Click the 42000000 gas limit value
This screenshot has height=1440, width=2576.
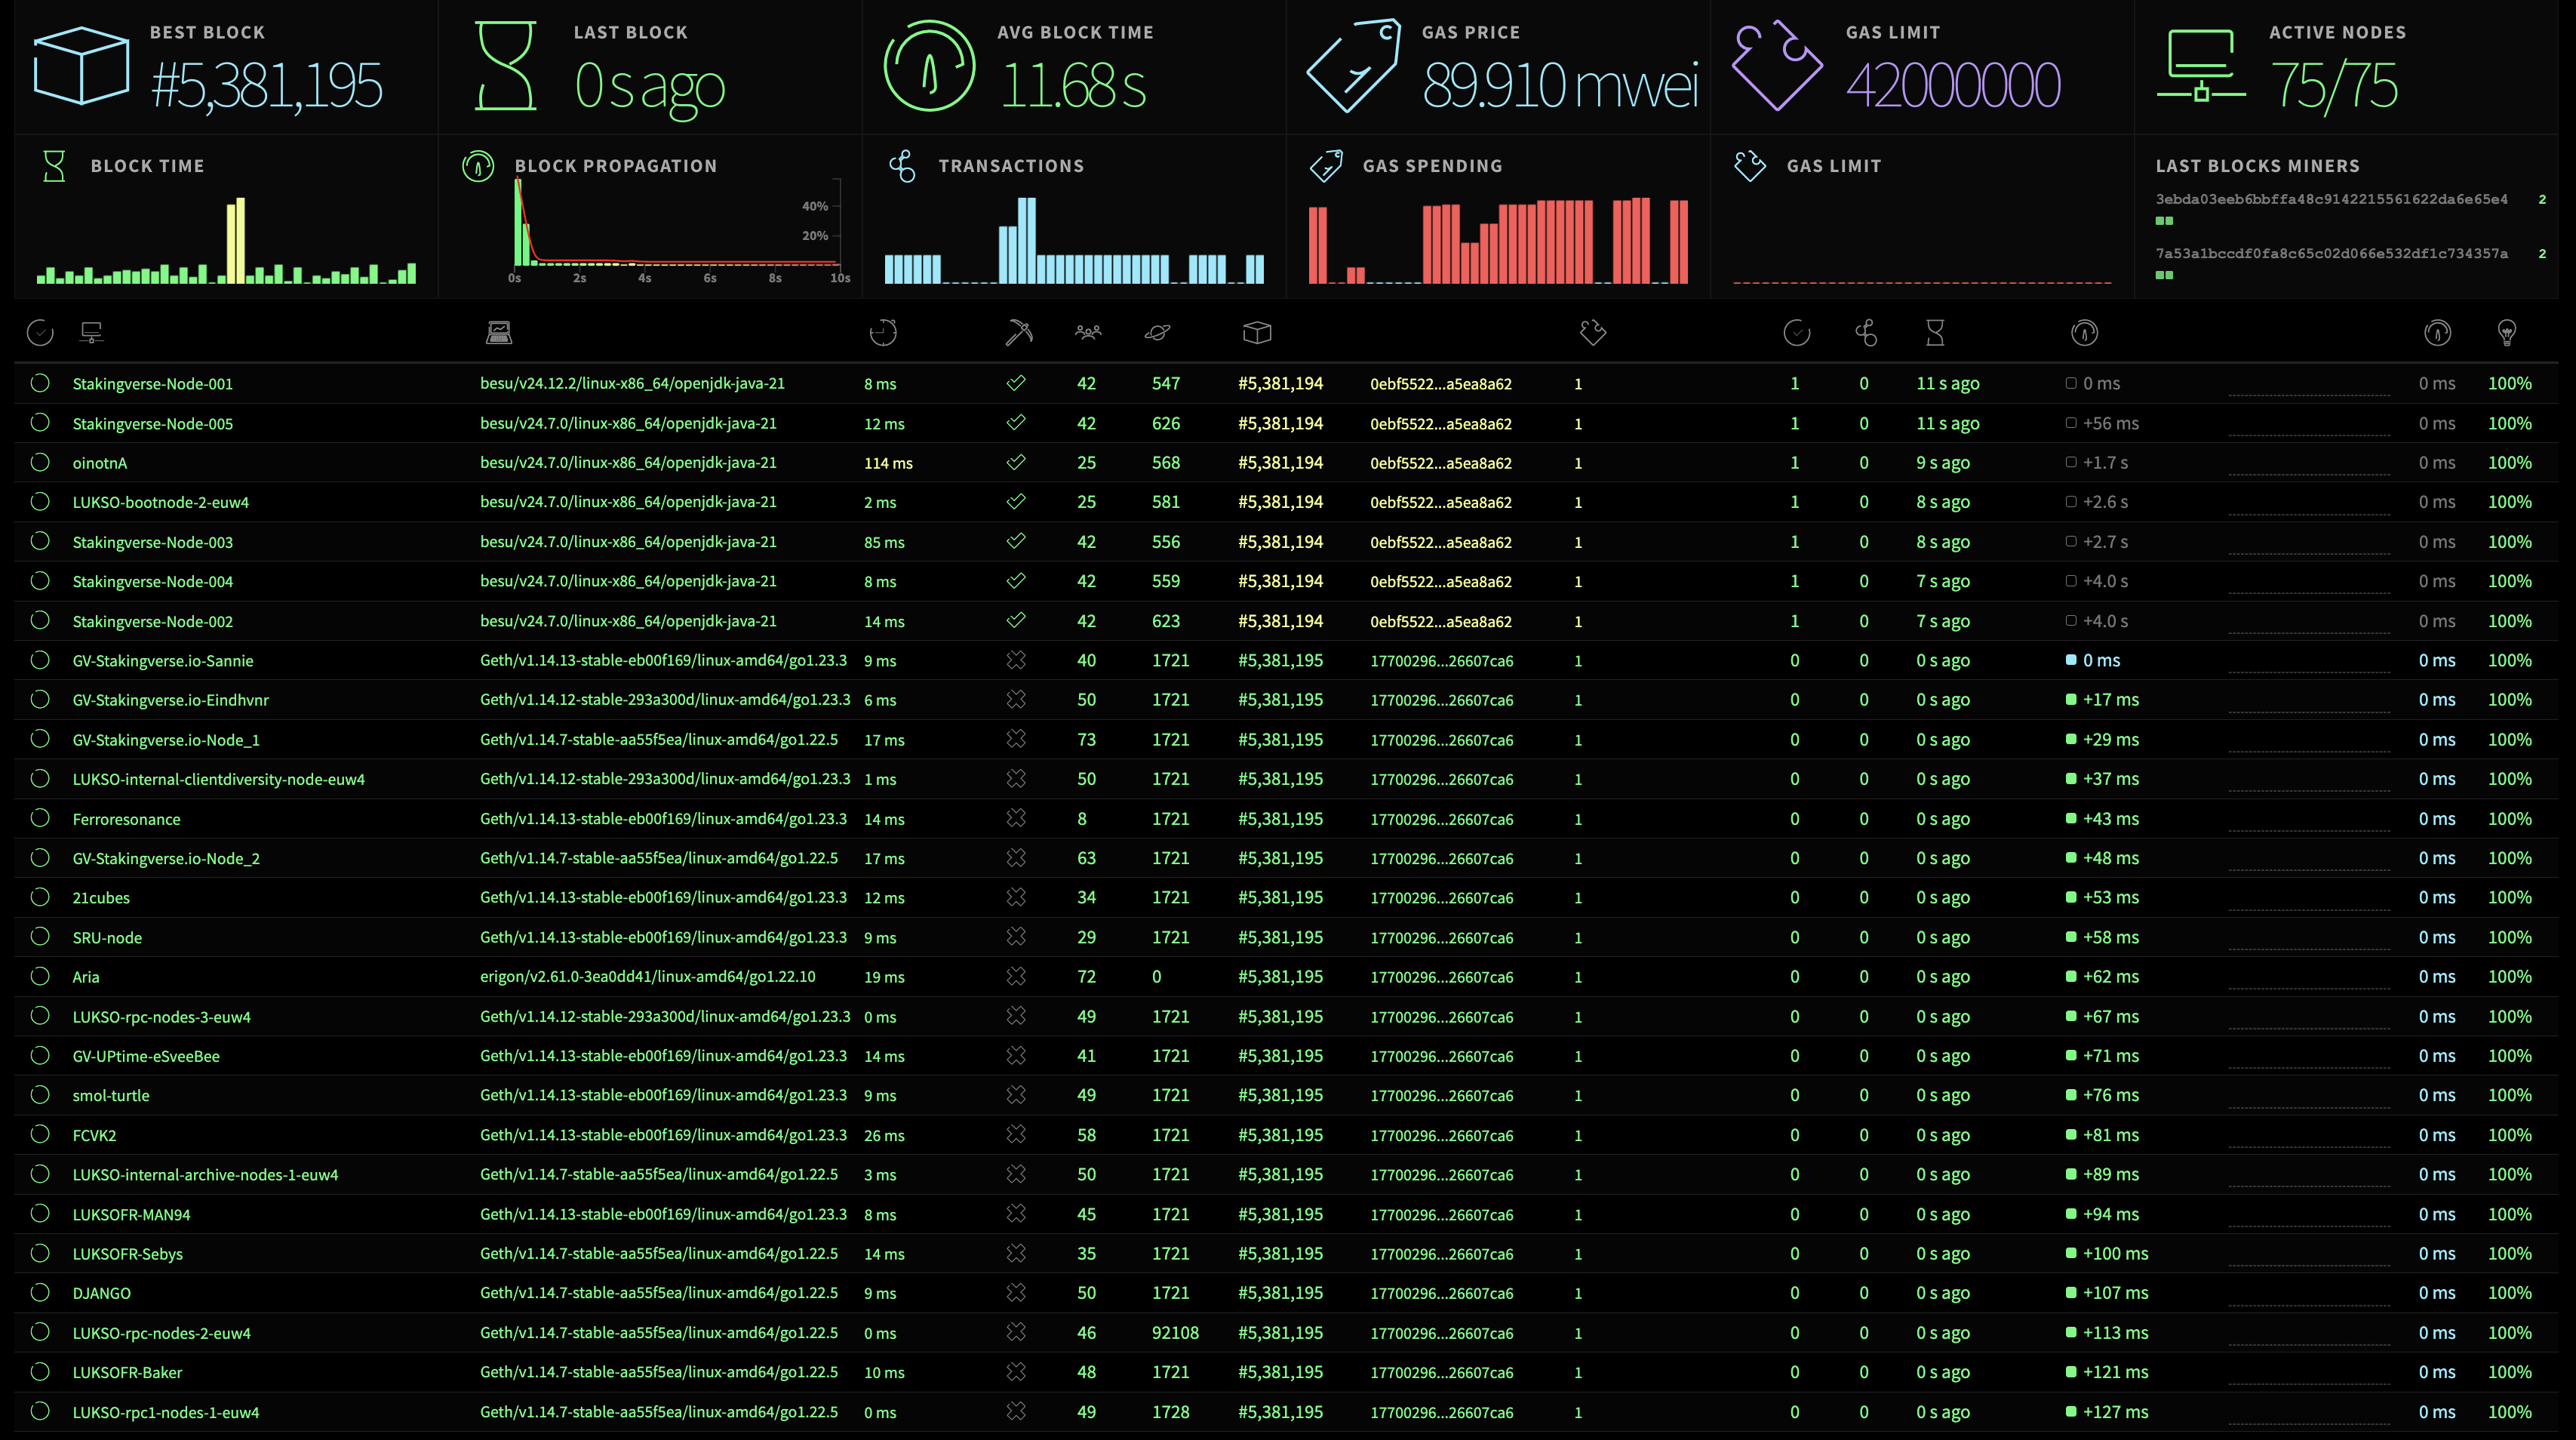pos(1953,85)
